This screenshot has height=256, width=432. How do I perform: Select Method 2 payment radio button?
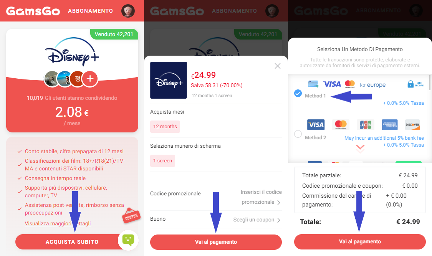click(x=298, y=134)
